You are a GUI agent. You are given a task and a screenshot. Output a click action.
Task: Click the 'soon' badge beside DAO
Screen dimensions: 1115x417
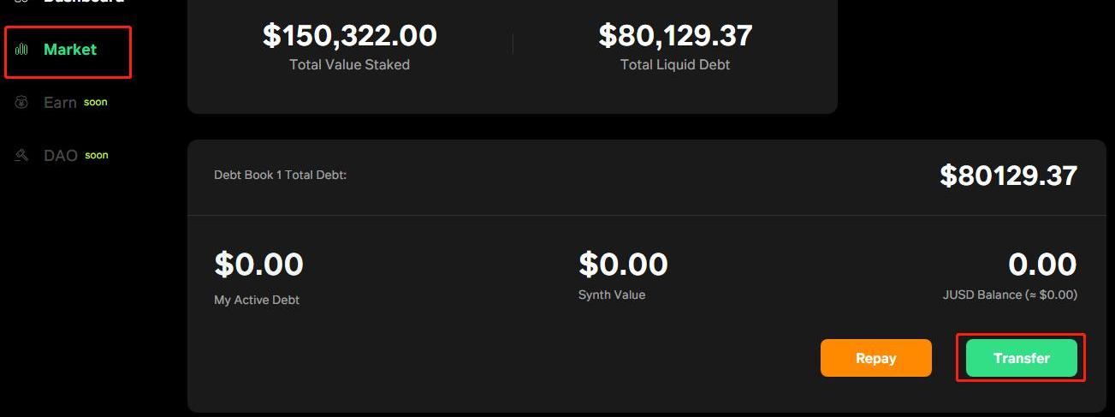(97, 155)
